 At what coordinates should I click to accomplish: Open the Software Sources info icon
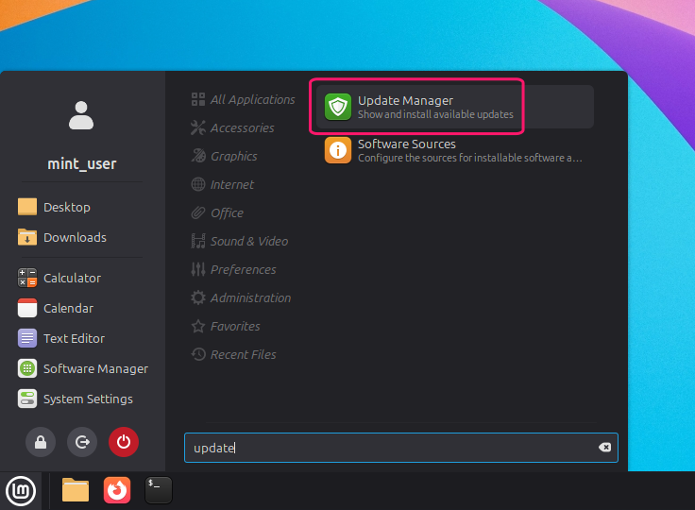click(338, 150)
